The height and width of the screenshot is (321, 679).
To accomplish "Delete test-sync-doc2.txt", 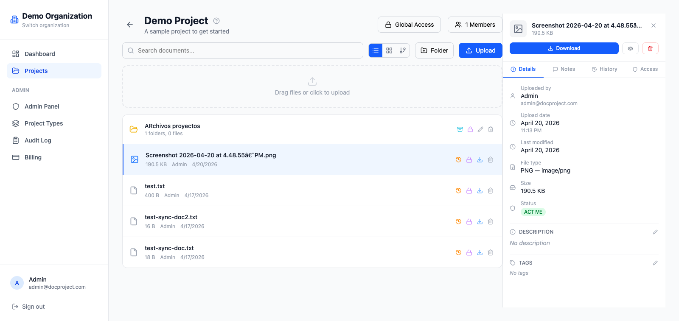I will [x=490, y=222].
